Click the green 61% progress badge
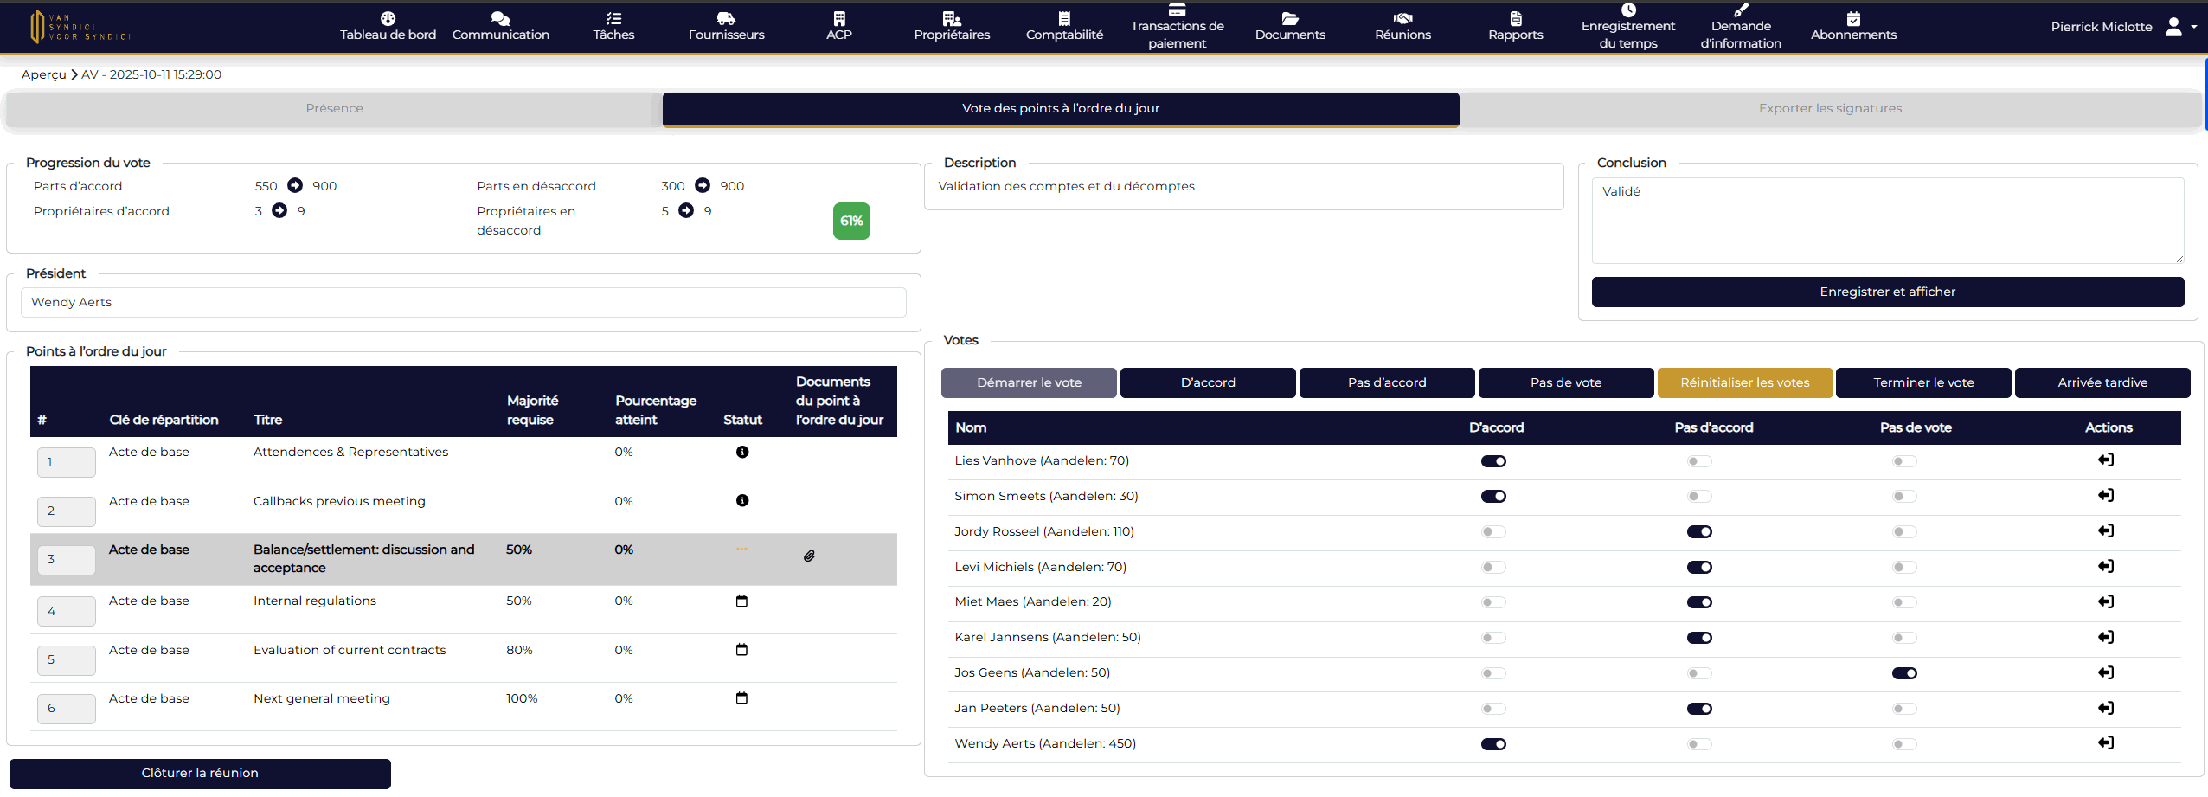 851,221
